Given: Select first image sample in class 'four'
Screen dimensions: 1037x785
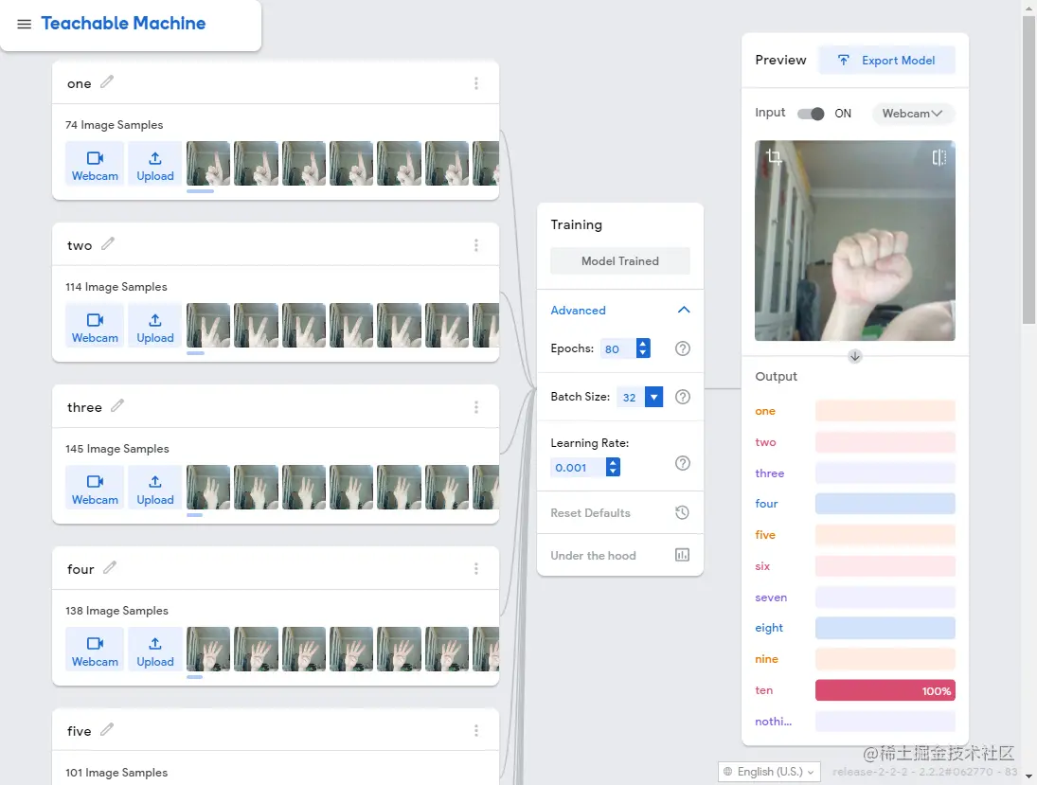Looking at the screenshot, I should coord(208,650).
